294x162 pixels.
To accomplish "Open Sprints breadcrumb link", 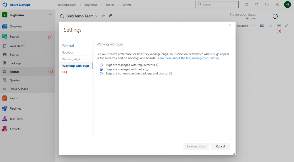I will pos(127,5).
